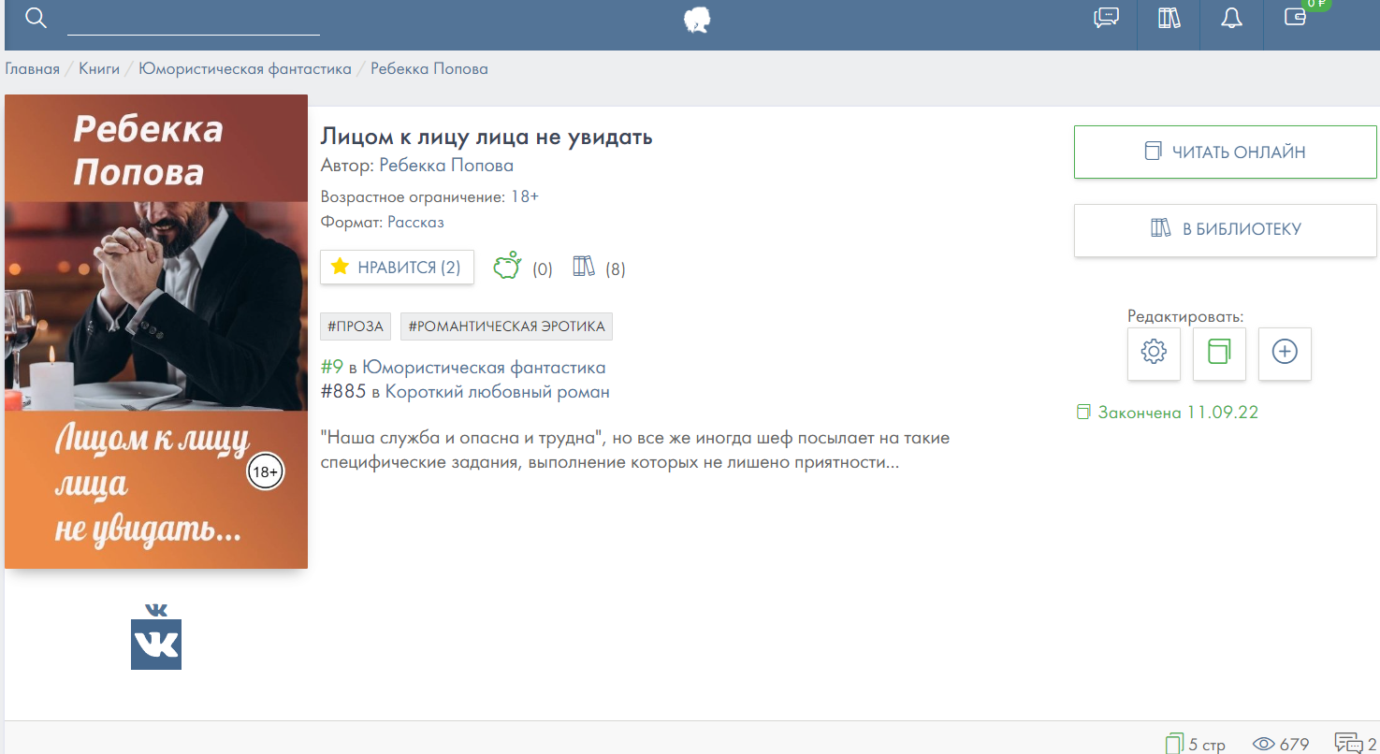Open the notifications bell
This screenshot has width=1380, height=754.
[1231, 18]
